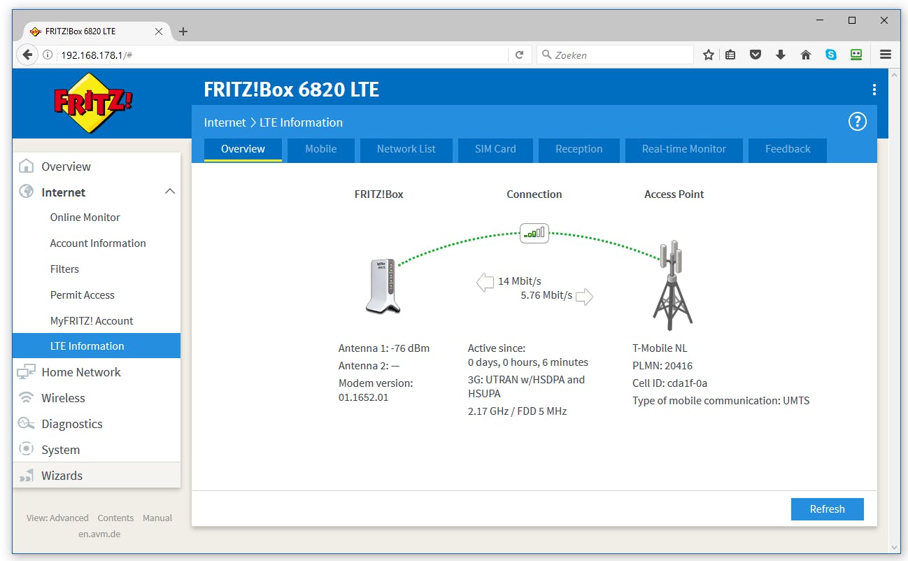
Task: Switch to the SIM Card tab
Action: (495, 149)
